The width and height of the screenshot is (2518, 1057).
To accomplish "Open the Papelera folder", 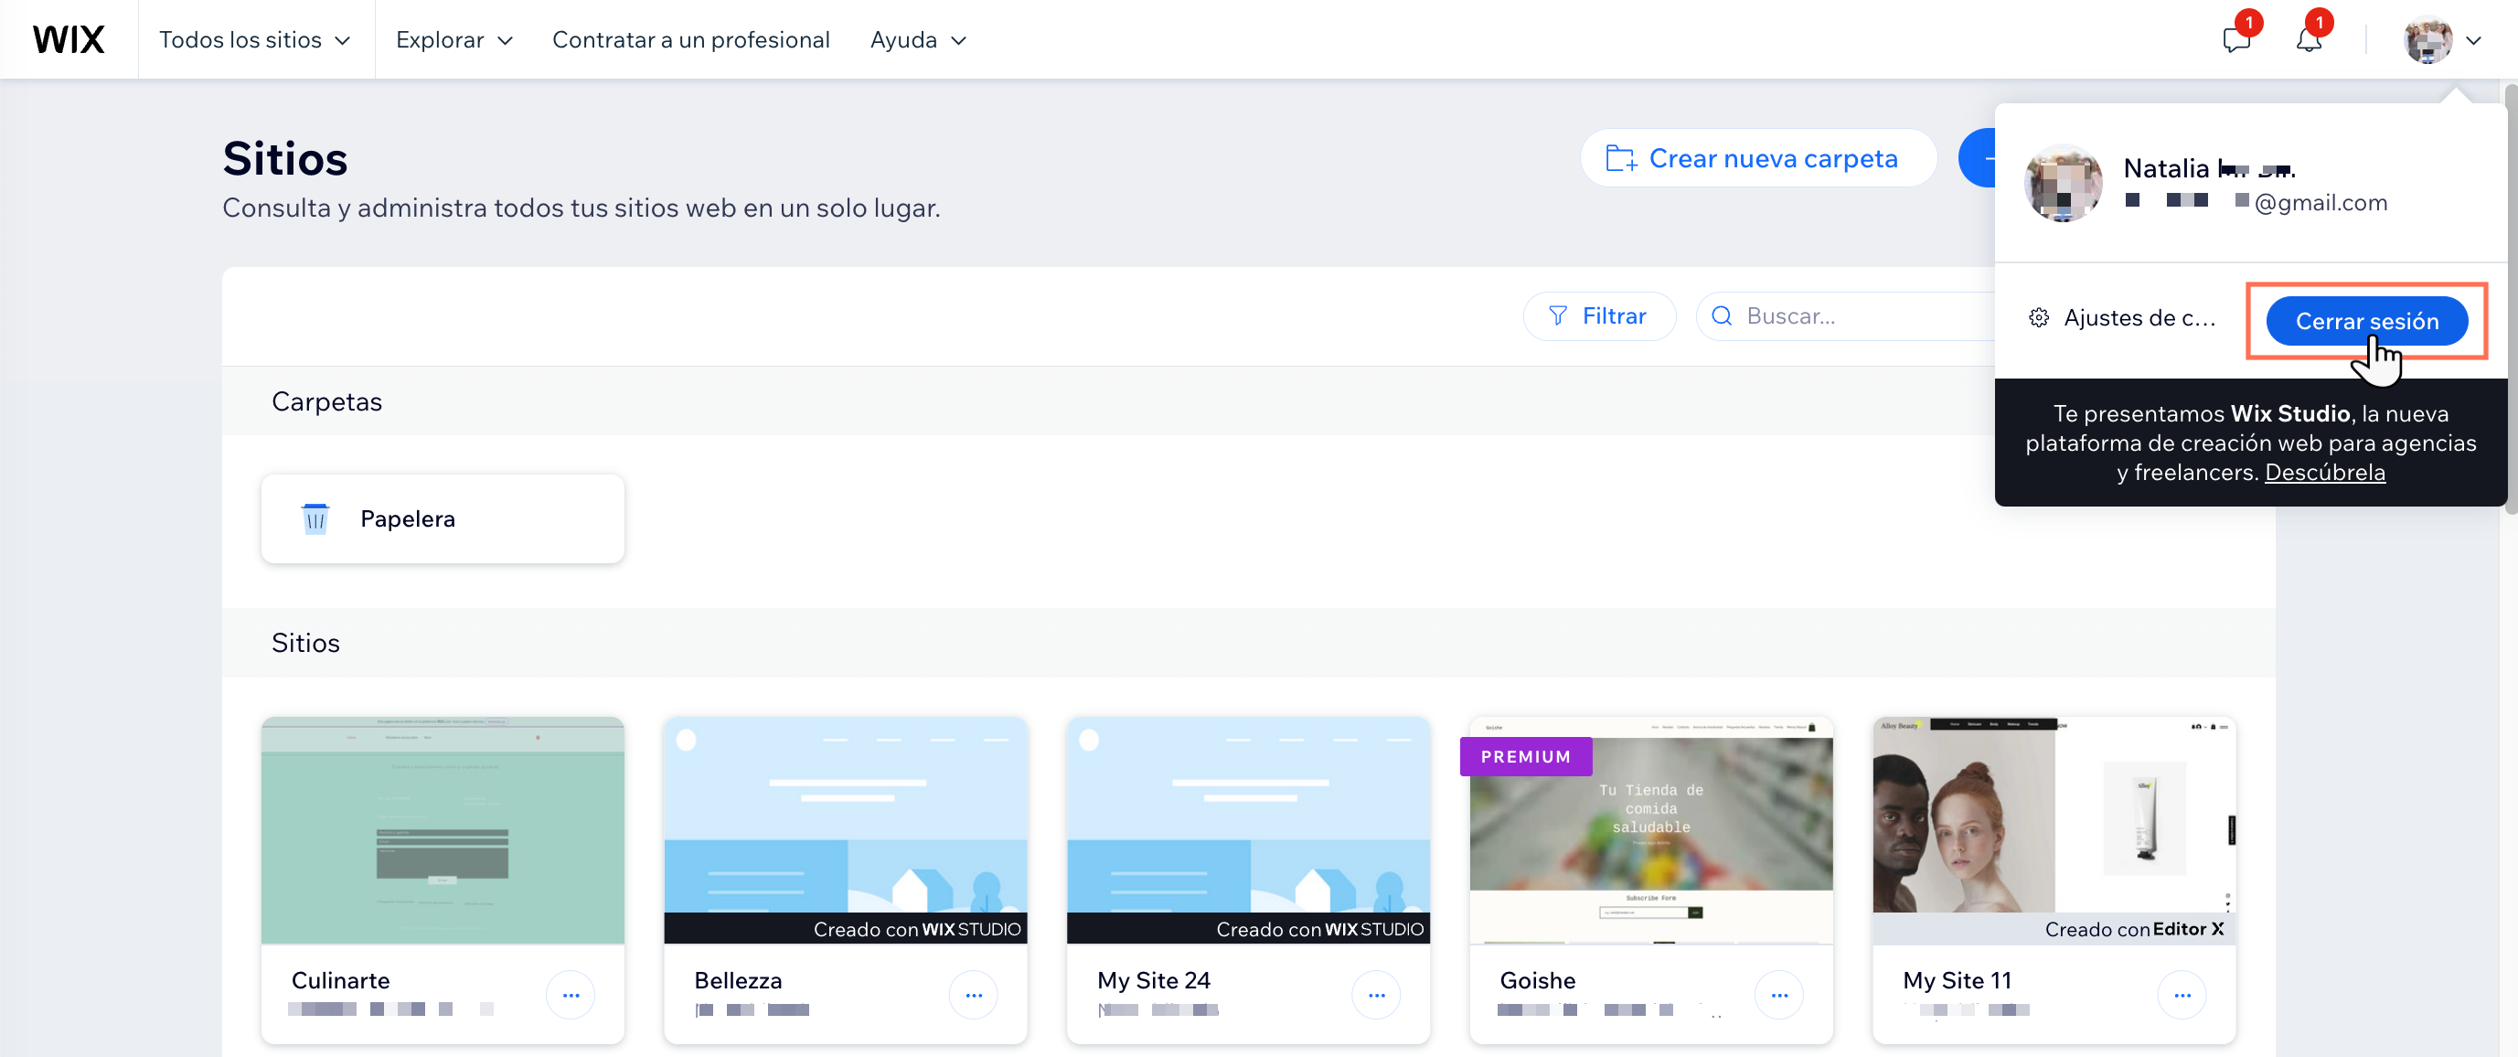I will click(x=442, y=518).
